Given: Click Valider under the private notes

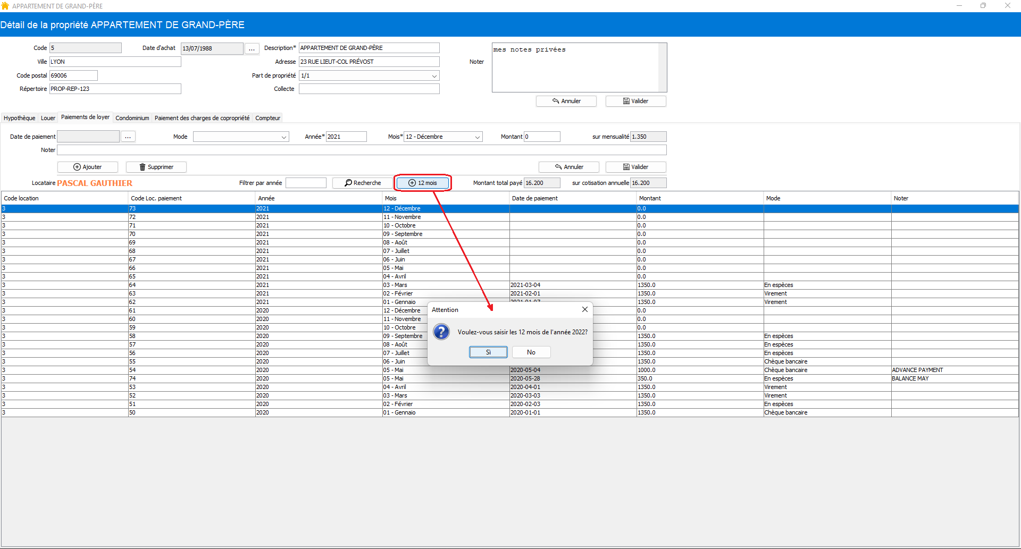Looking at the screenshot, I should click(636, 101).
